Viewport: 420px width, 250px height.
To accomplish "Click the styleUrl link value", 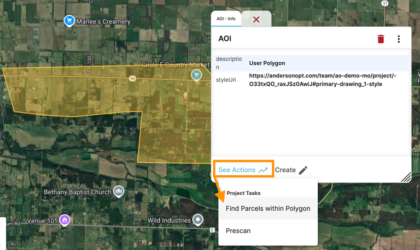I will coord(323,80).
